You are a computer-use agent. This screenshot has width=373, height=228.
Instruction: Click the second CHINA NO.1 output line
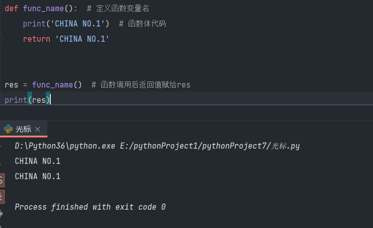coord(38,177)
